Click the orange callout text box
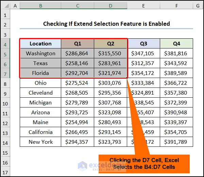Screen dimensions: 204x177 click(144, 163)
